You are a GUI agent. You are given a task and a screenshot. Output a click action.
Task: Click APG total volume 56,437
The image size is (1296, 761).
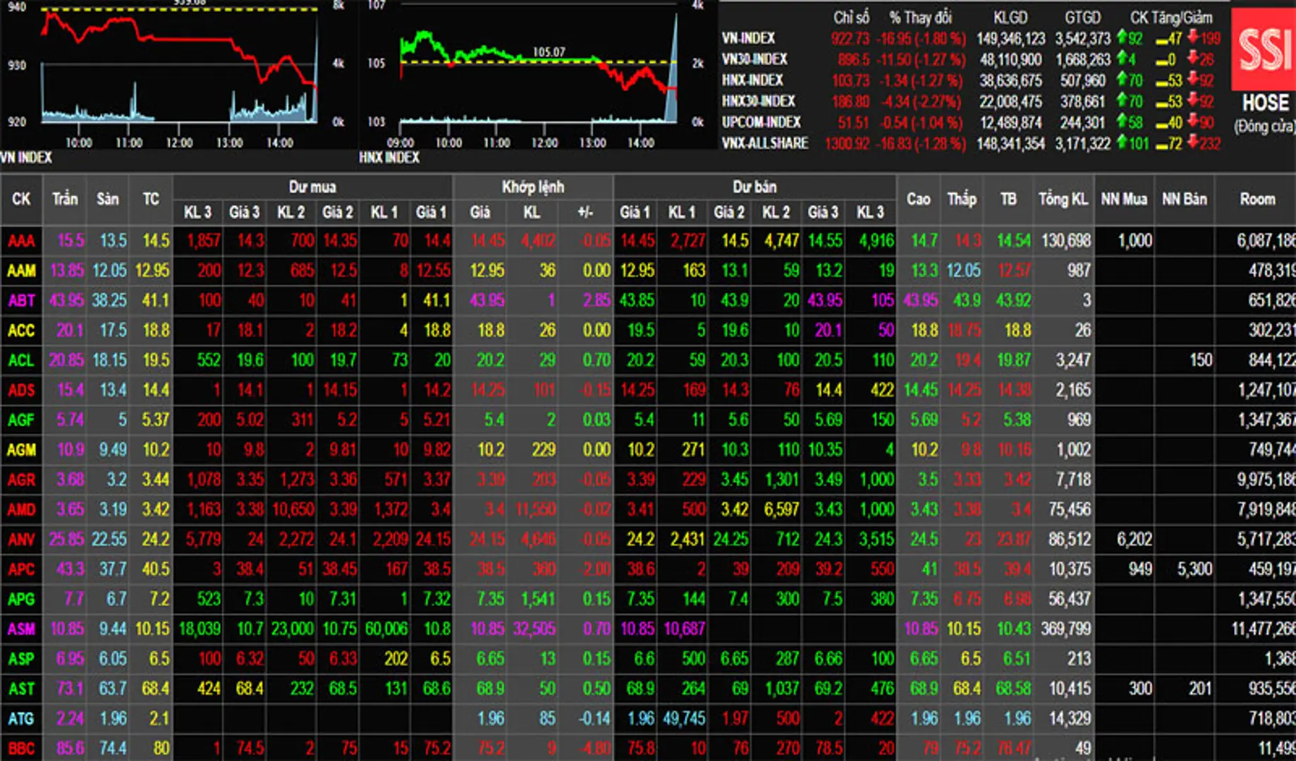click(1070, 600)
